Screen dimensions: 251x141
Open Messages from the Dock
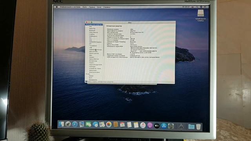click(x=95, y=125)
